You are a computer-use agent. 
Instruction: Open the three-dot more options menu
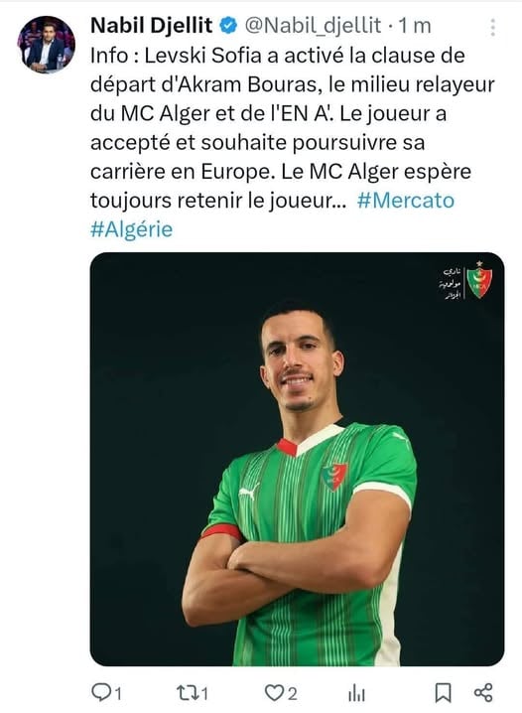(x=492, y=27)
